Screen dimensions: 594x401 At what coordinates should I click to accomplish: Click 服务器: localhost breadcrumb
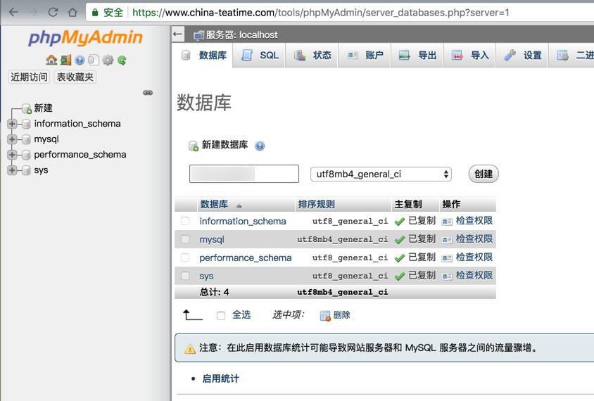241,35
